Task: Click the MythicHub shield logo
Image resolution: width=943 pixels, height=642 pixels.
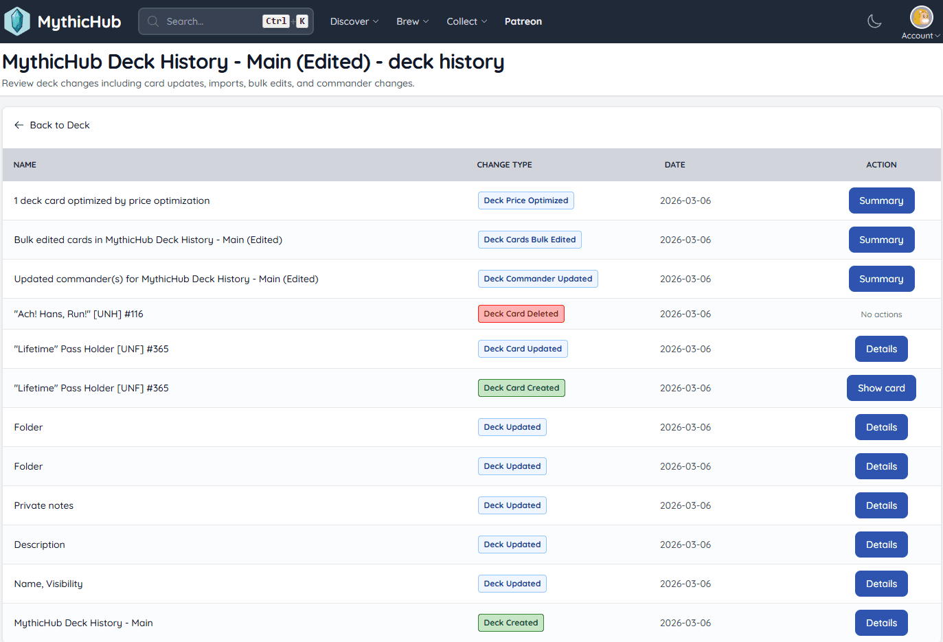Action: pos(17,21)
